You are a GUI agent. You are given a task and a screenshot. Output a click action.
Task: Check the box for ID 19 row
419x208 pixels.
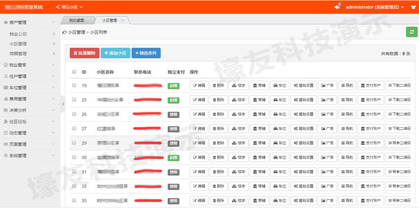(x=74, y=85)
